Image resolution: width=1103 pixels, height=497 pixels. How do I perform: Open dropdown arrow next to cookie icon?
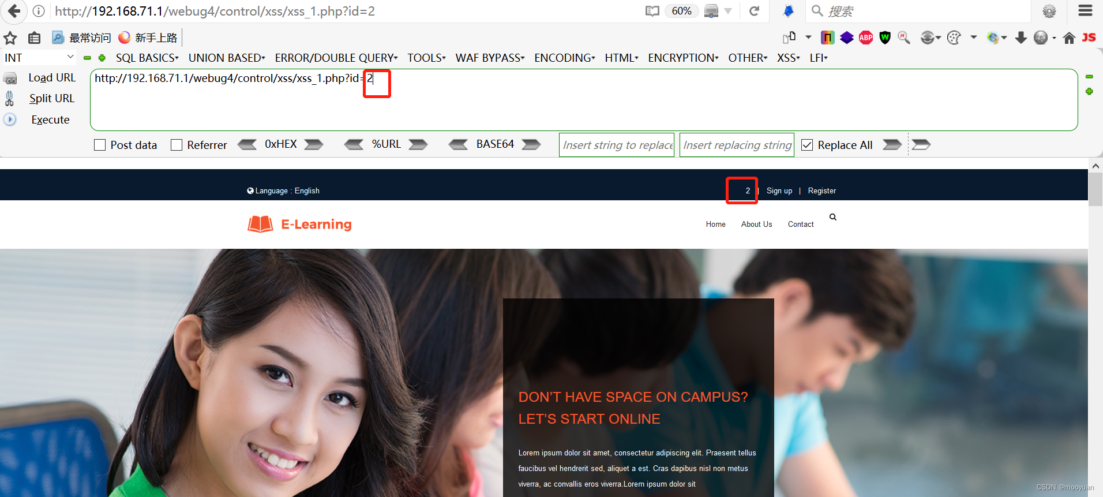pyautogui.click(x=974, y=38)
